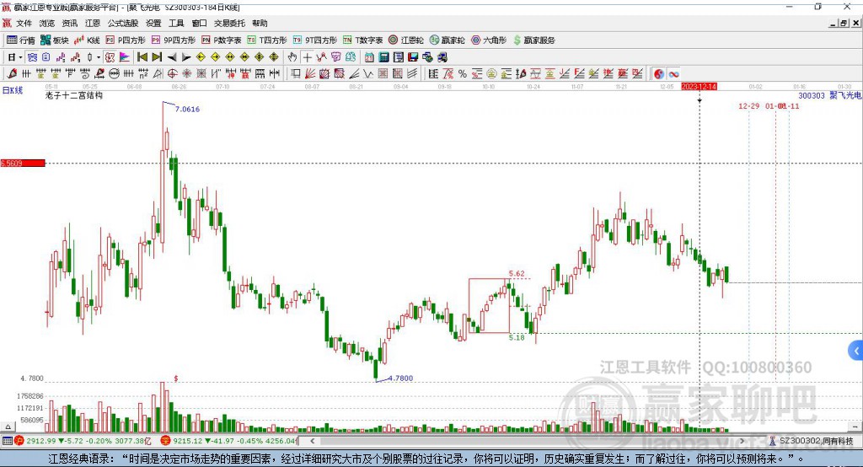Open the 窗口 menu
This screenshot has width=863, height=467.
point(199,23)
